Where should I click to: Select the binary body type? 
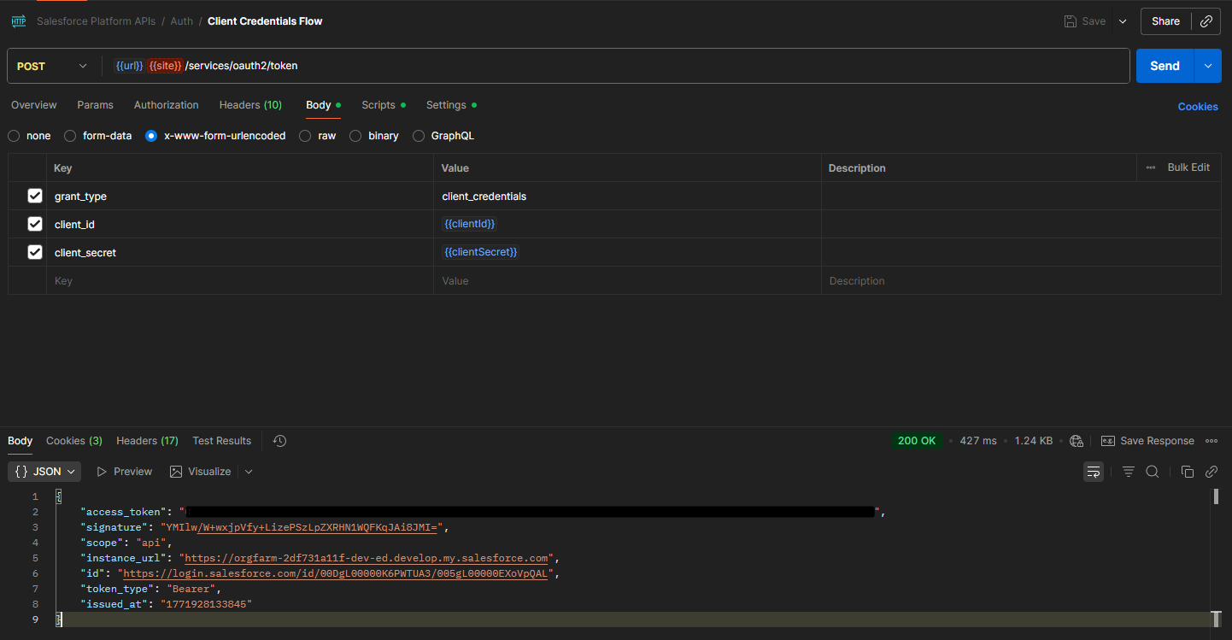355,136
